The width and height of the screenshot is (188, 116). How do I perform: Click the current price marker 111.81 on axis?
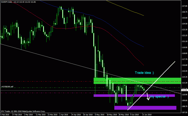point(184,90)
